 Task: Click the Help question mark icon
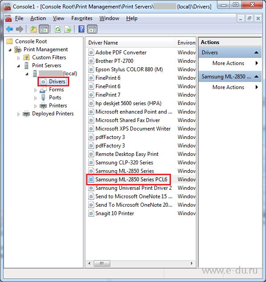pyautogui.click(x=81, y=29)
